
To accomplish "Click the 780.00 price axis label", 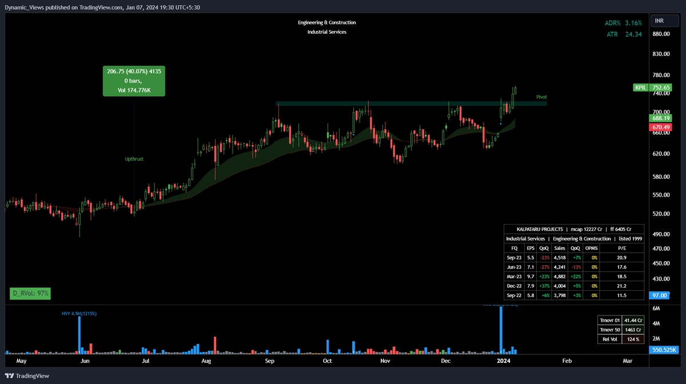I will point(661,75).
